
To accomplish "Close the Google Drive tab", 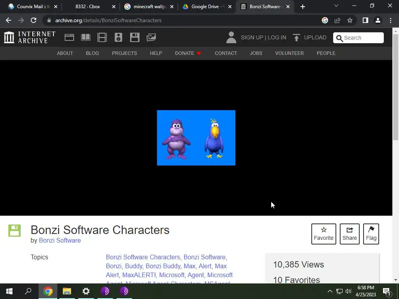I will click(x=230, y=7).
